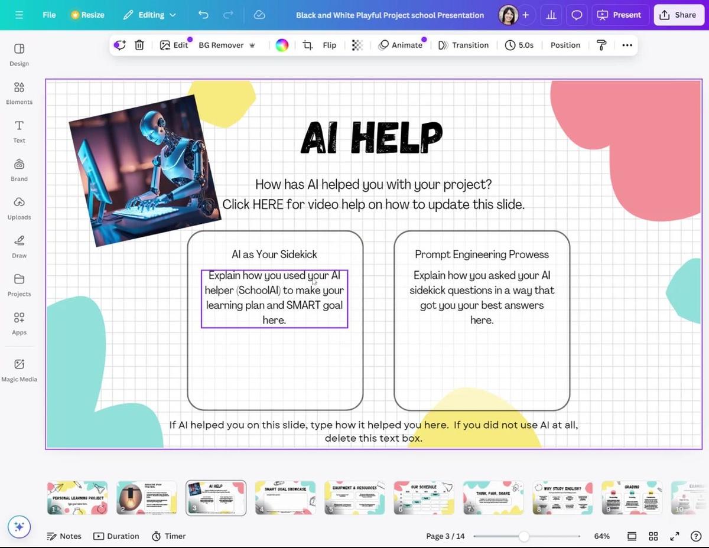709x548 pixels.
Task: Open slide 5 Equipment & Resources thumbnail
Action: pyautogui.click(x=354, y=498)
